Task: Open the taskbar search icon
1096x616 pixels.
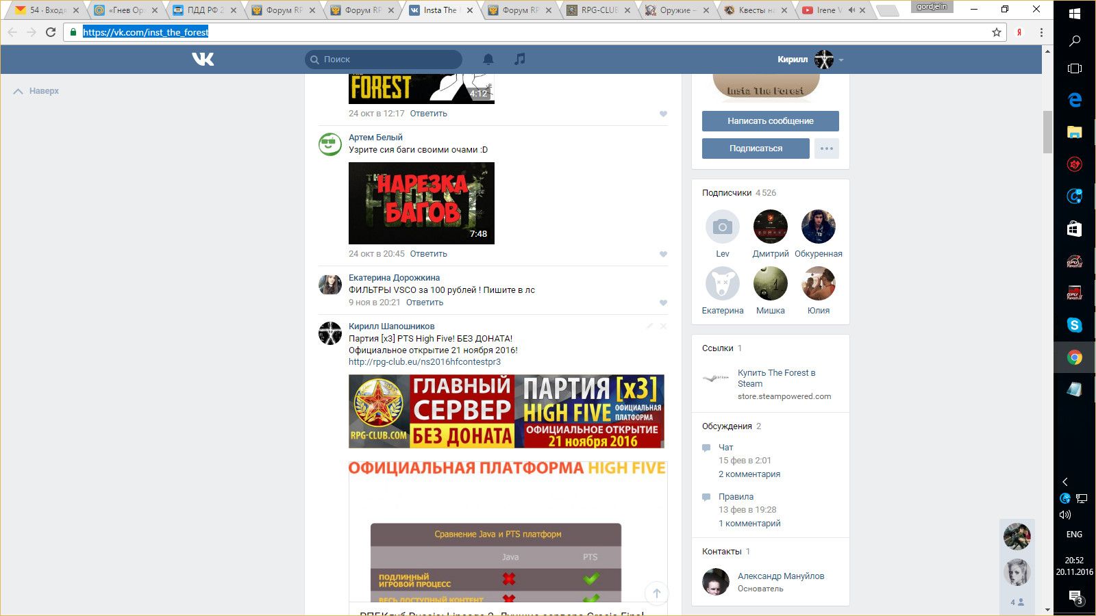Action: 1074,41
